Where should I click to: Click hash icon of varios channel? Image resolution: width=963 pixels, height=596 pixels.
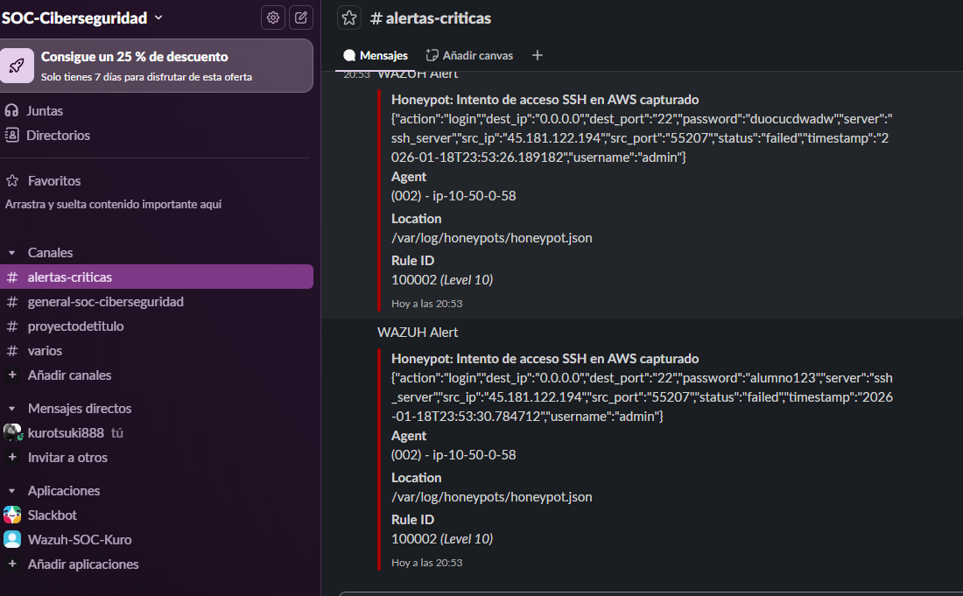(x=11, y=350)
